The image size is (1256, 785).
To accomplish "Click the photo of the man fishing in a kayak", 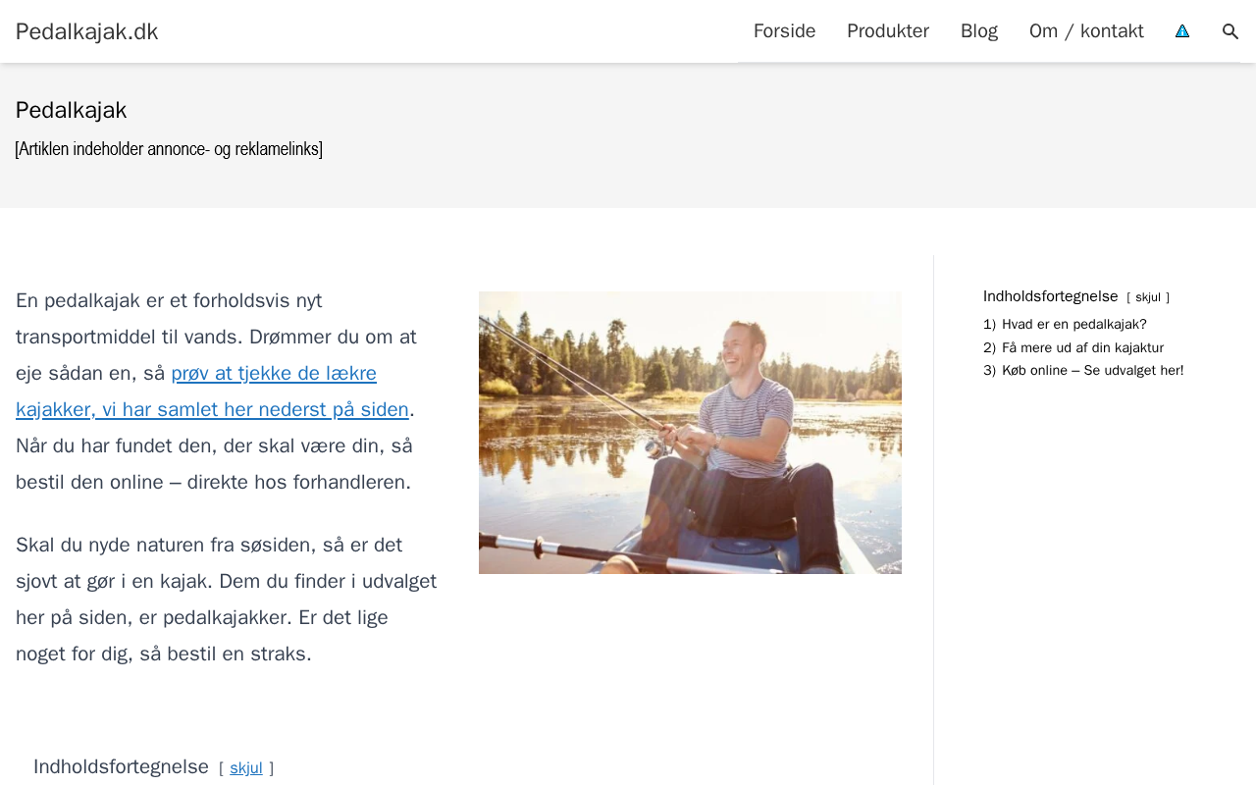I will pos(690,433).
